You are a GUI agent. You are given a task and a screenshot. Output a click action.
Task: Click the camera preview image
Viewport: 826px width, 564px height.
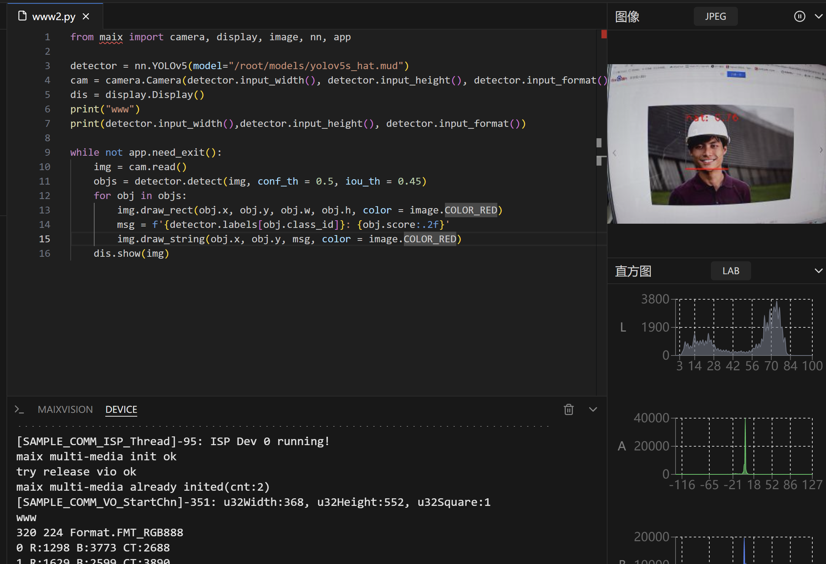[x=717, y=144]
